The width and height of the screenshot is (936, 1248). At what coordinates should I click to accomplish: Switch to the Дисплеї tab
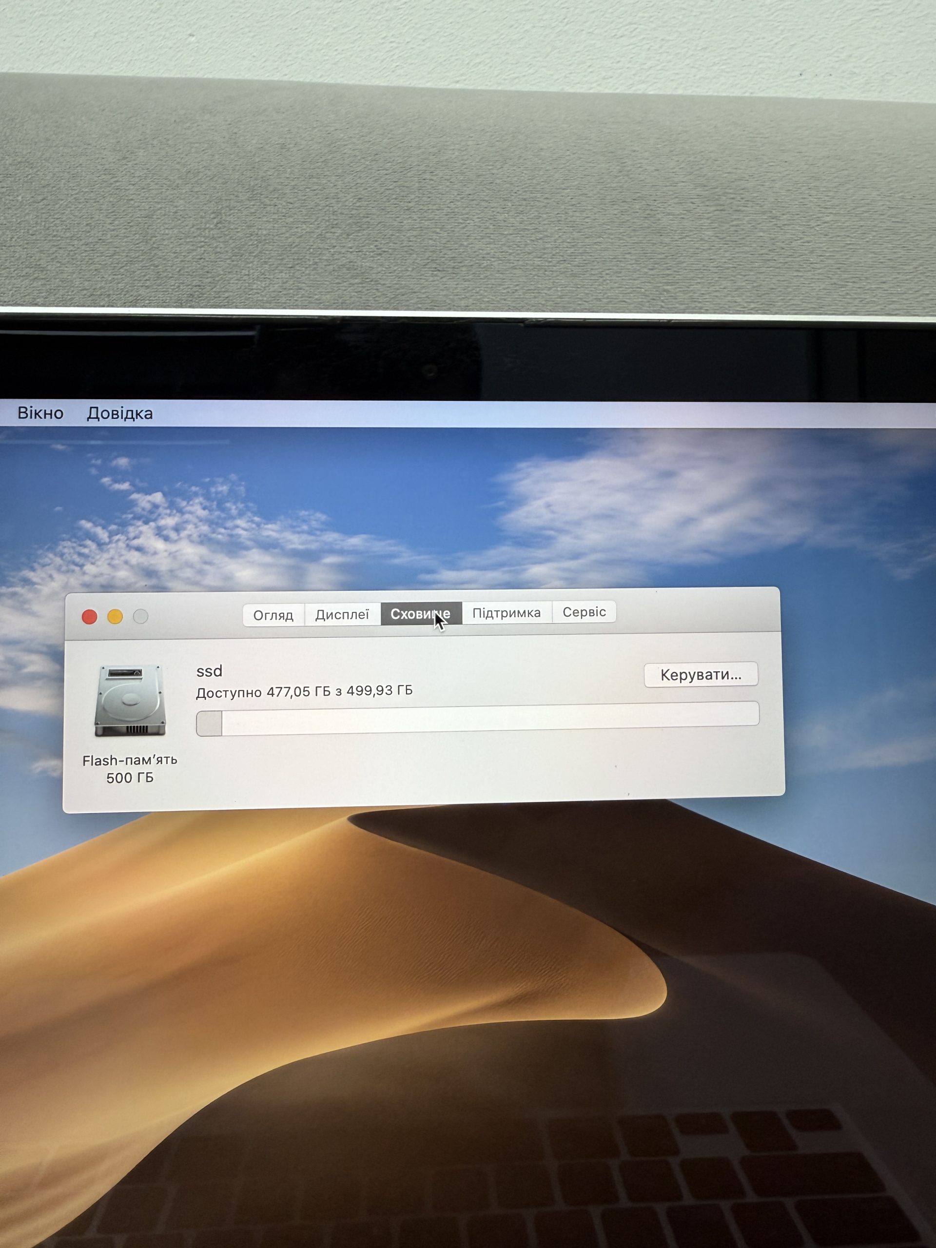click(342, 614)
